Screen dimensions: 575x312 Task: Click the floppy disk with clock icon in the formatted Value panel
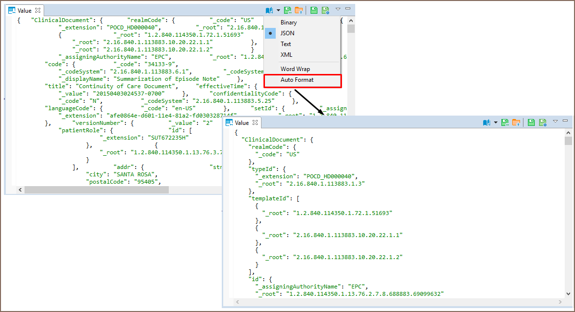point(543,122)
